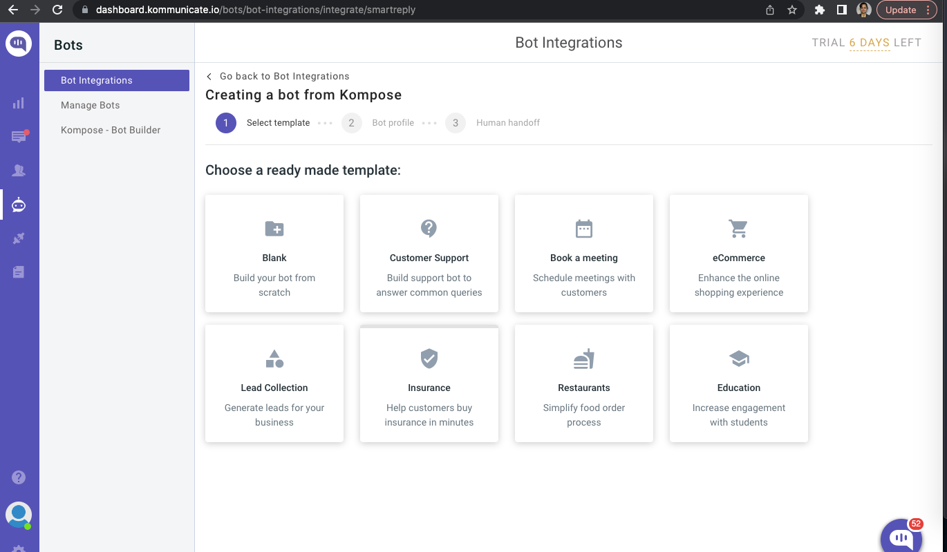Open the users icon in left sidebar
The image size is (947, 552).
(19, 171)
